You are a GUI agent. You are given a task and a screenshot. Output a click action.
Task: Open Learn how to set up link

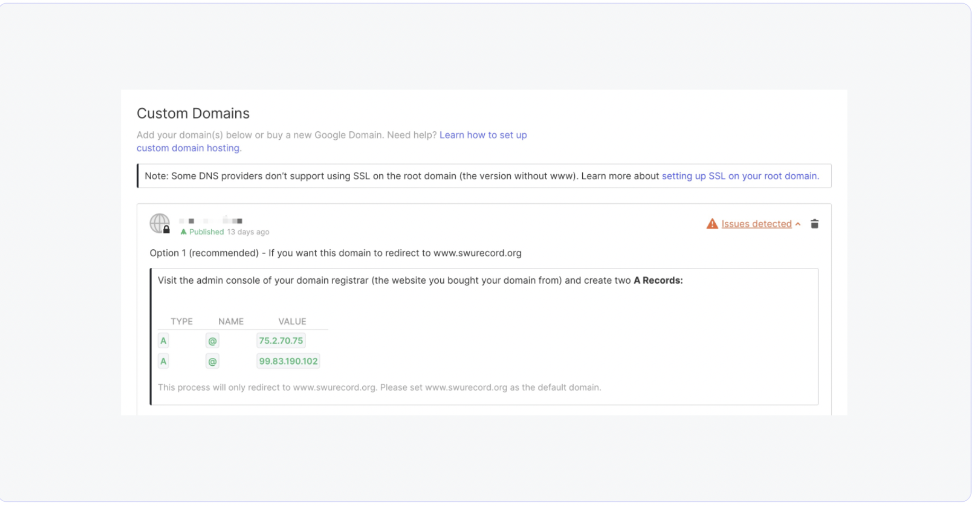click(483, 135)
